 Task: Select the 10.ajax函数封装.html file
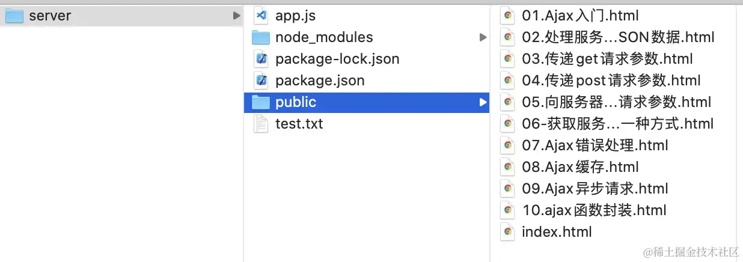[594, 210]
